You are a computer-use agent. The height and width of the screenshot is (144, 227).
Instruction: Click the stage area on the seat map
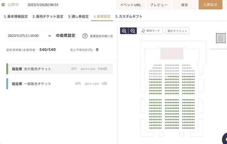[x=172, y=54]
